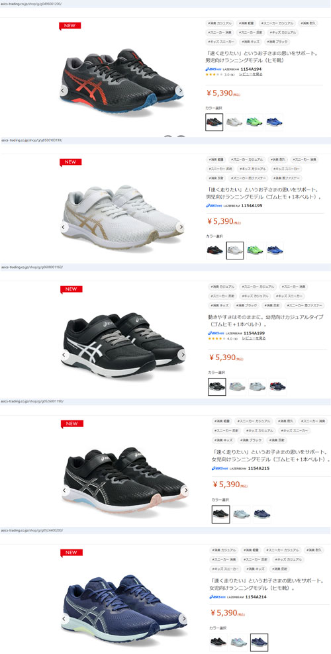Select light blue color option for 1154A215

241,514
